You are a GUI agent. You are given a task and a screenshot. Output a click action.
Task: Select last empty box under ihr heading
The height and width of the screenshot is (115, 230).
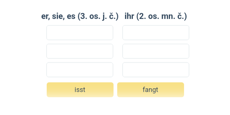pyautogui.click(x=156, y=70)
